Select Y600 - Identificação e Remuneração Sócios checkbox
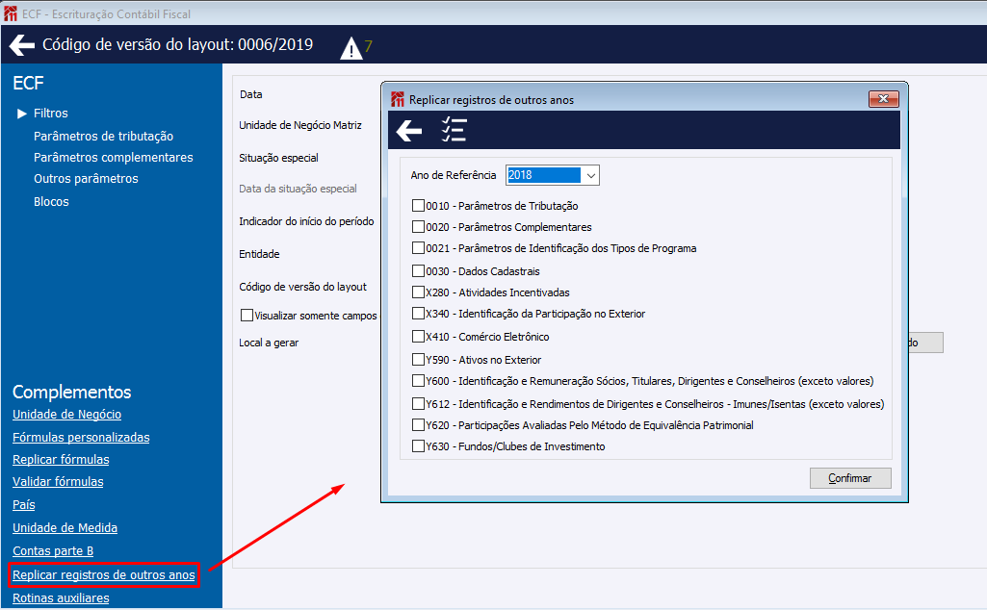 pos(418,381)
